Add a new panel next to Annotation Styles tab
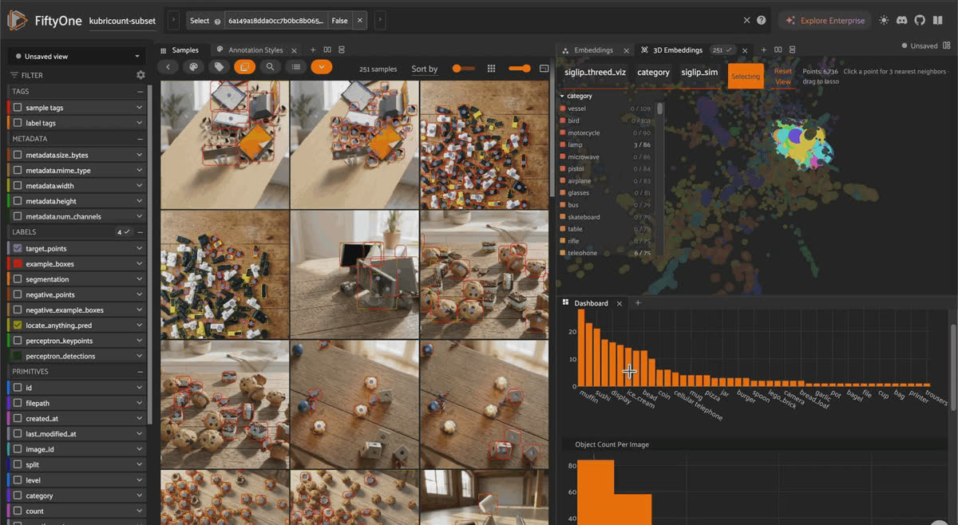This screenshot has width=958, height=525. click(313, 49)
